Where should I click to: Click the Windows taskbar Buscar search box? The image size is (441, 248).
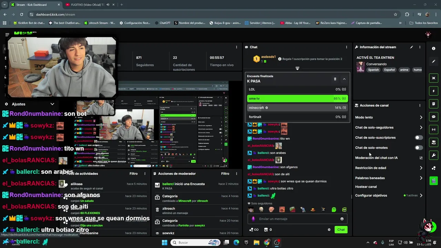coord(195,242)
